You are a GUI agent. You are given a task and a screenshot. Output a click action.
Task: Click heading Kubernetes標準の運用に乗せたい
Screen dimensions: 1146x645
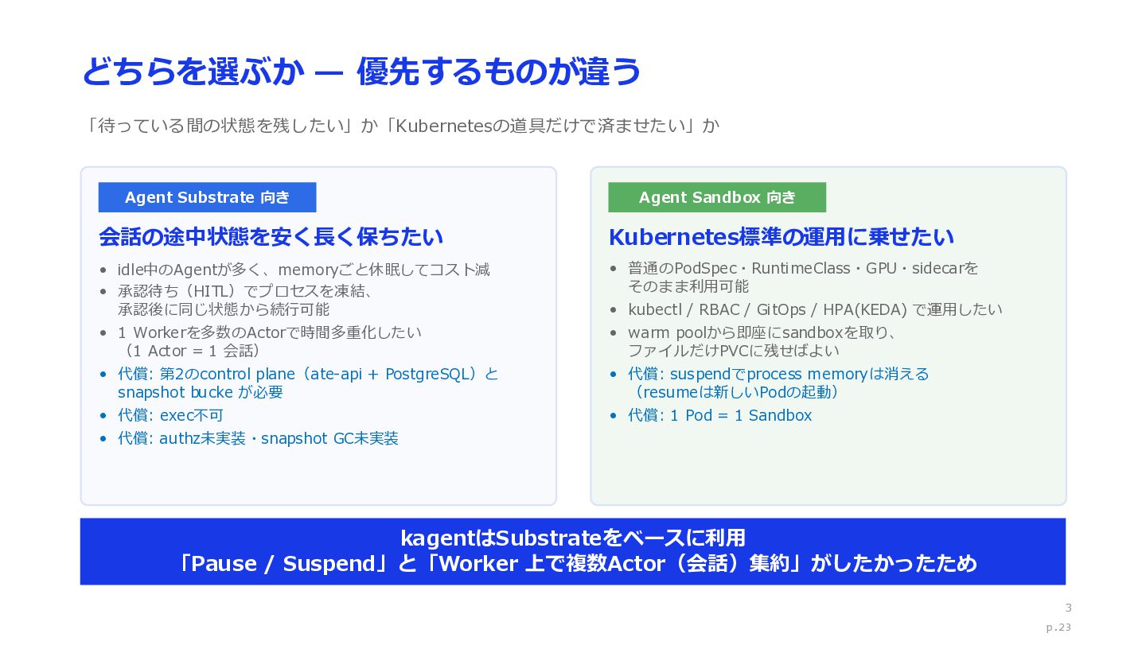click(782, 237)
